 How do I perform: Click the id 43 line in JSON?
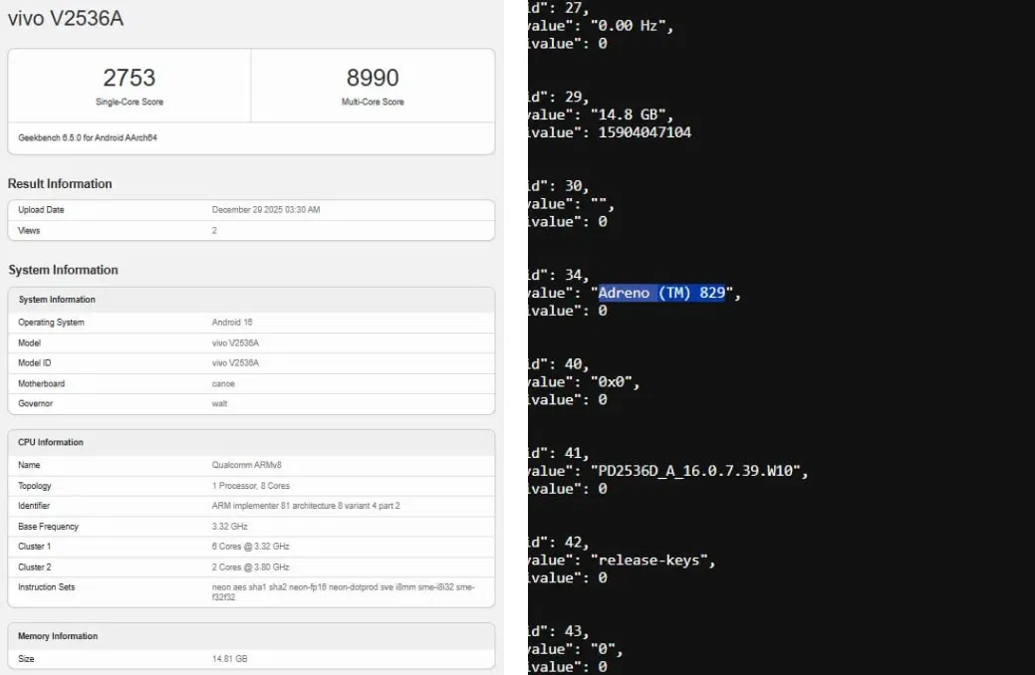(x=559, y=631)
